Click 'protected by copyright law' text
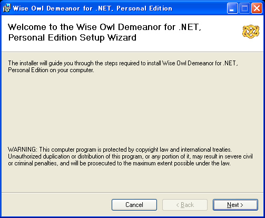 point(135,150)
